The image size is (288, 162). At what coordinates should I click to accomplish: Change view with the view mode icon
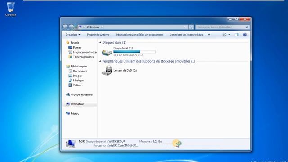pos(224,35)
